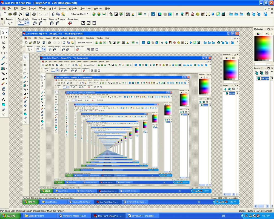The width and height of the screenshot is (274, 219).
Task: Click the Copy icon next to scissors
Action: (x=58, y=14)
